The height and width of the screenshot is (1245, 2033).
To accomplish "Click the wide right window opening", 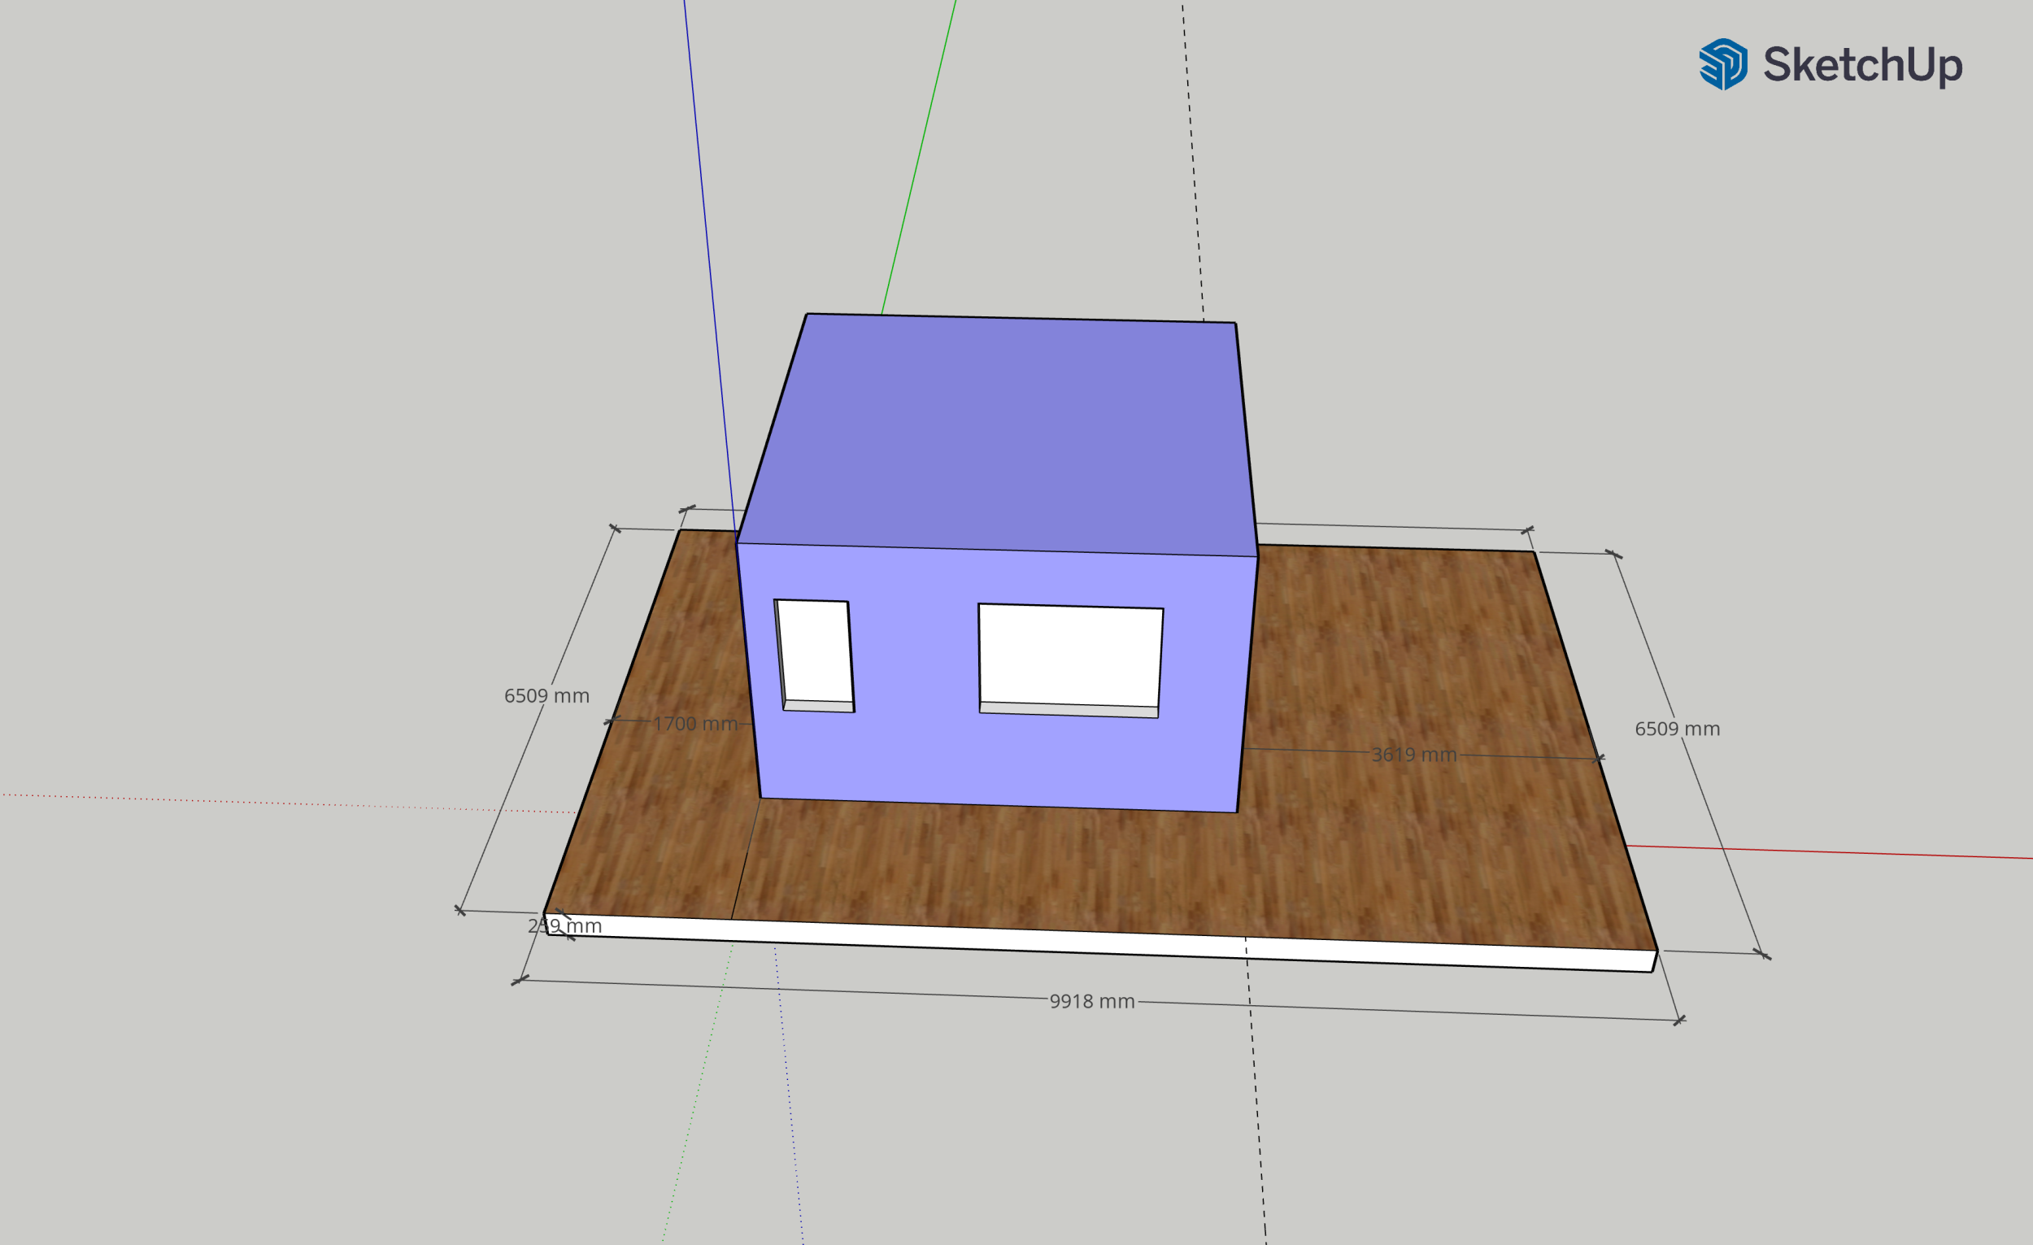I will tap(1070, 655).
